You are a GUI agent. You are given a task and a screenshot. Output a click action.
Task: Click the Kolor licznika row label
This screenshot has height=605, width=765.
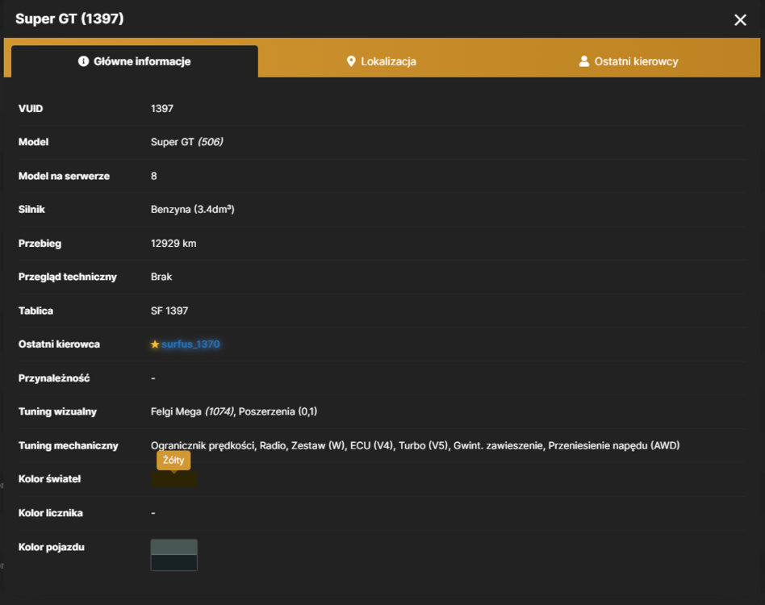pos(51,513)
